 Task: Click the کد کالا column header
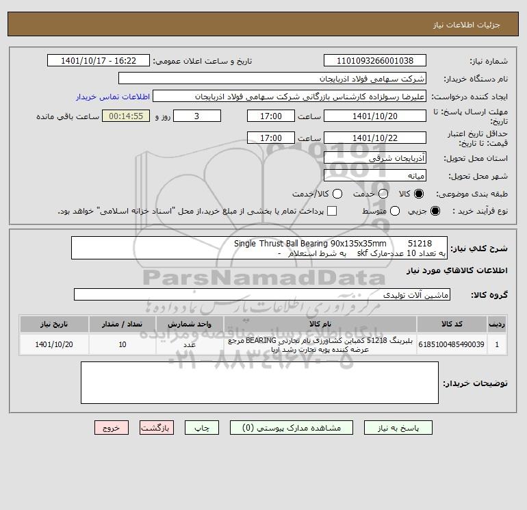[452, 324]
